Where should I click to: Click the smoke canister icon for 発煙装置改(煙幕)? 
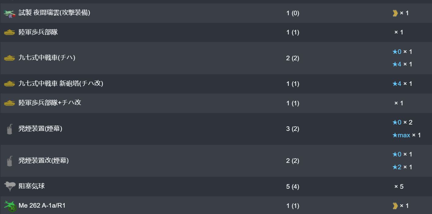[x=9, y=161]
